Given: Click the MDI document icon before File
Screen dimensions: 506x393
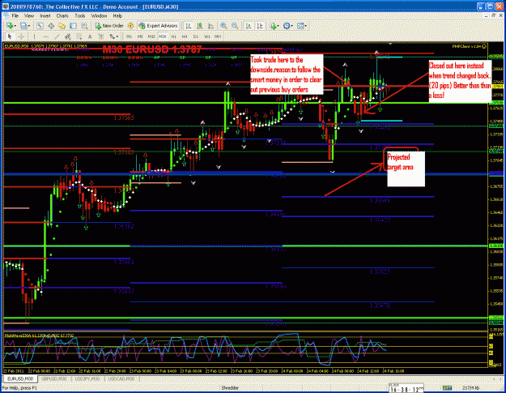Looking at the screenshot, I should coord(6,15).
